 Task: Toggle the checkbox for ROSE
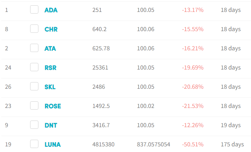pyautogui.click(x=34, y=106)
